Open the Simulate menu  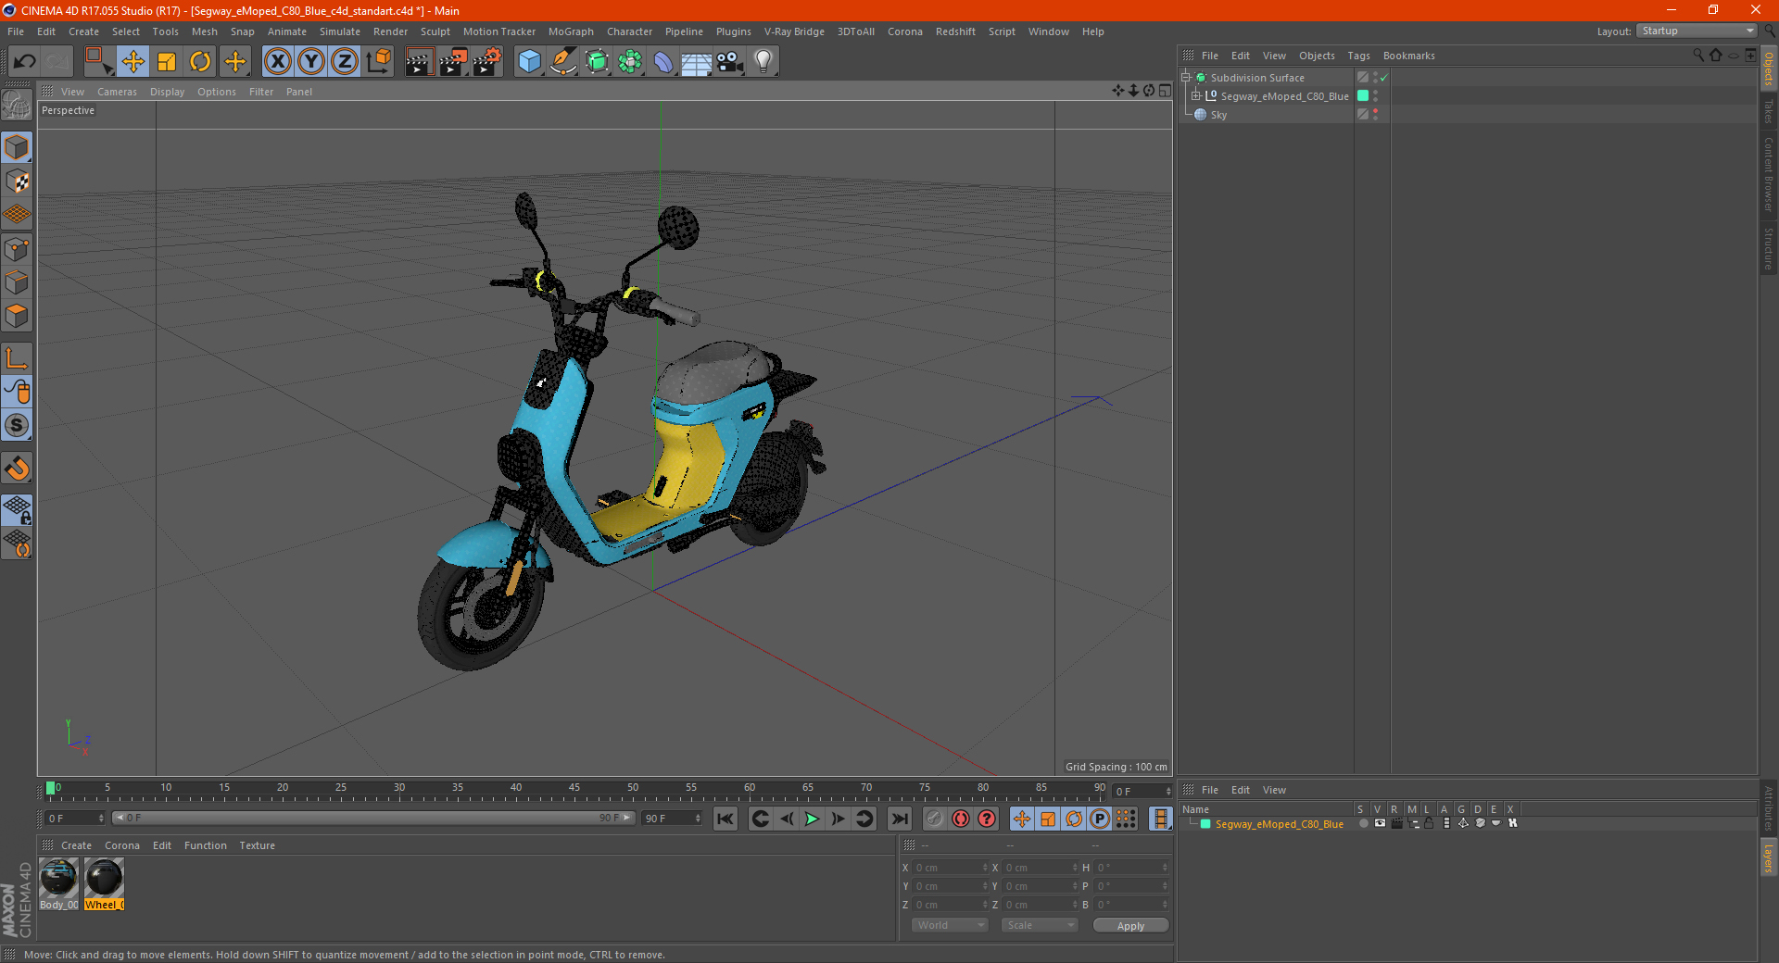point(340,31)
